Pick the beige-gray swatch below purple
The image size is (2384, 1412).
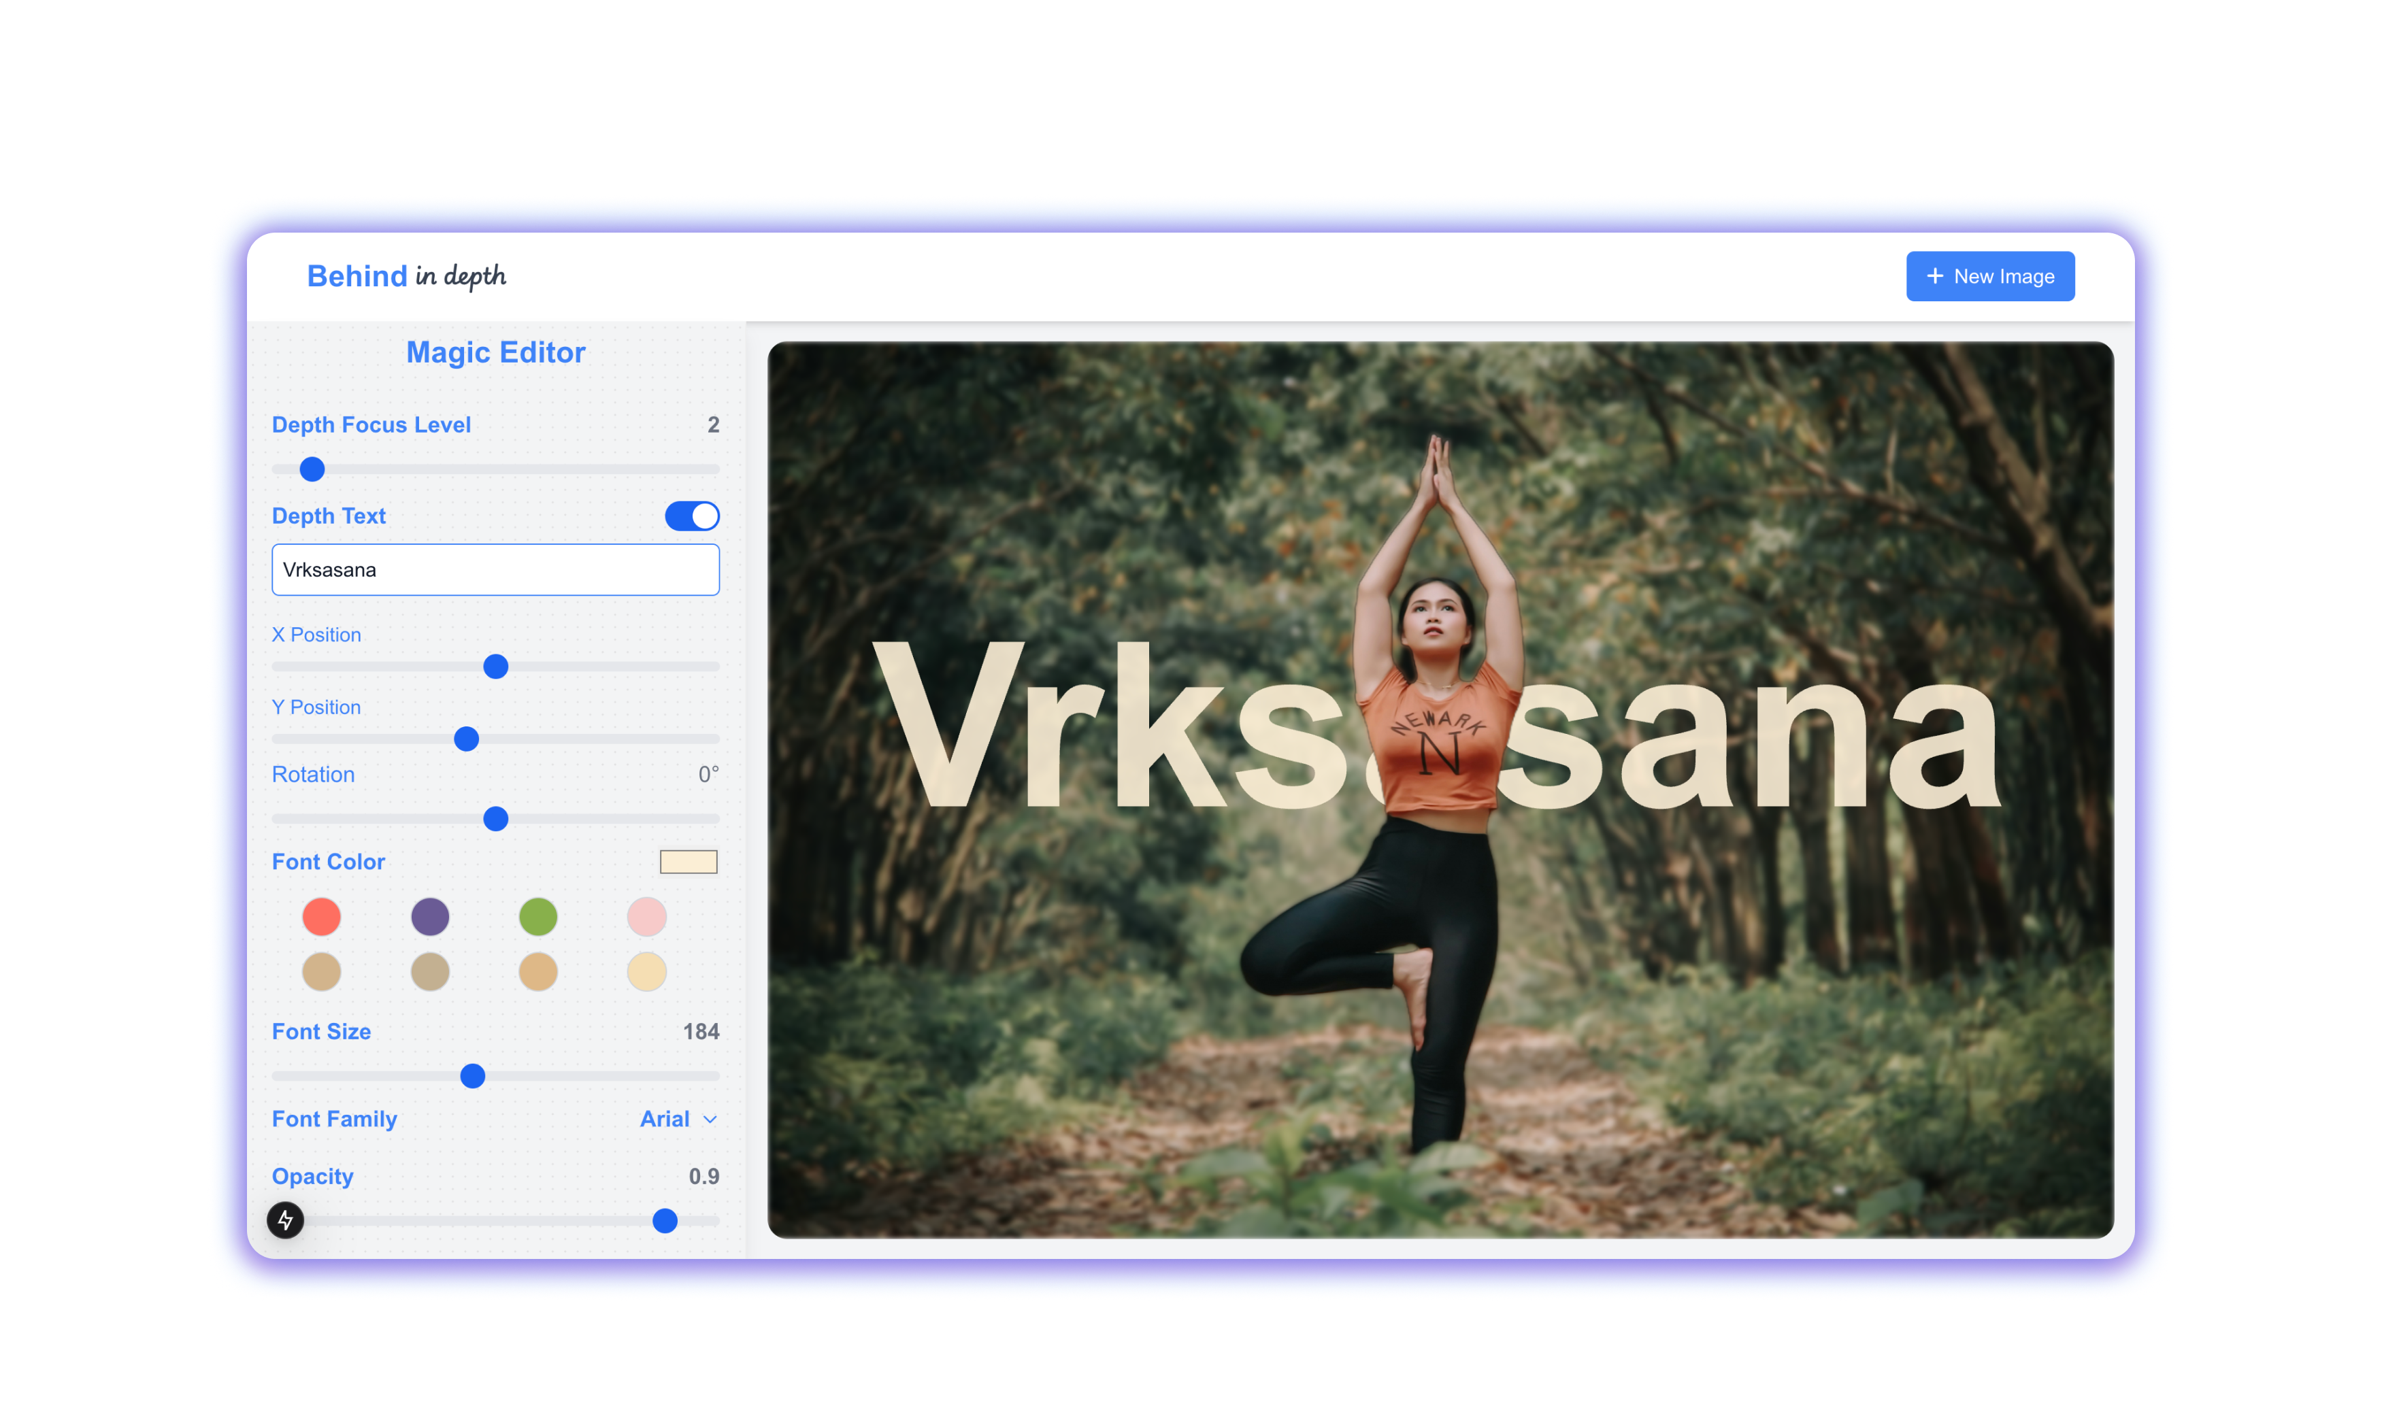[x=430, y=973]
